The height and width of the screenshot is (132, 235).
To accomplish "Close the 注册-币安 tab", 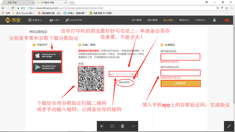I will click(x=32, y=3).
